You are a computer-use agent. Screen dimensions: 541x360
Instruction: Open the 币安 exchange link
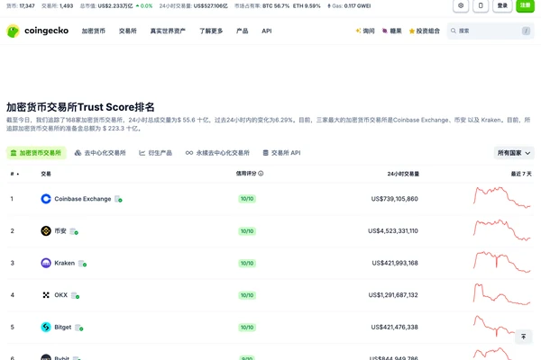click(60, 230)
